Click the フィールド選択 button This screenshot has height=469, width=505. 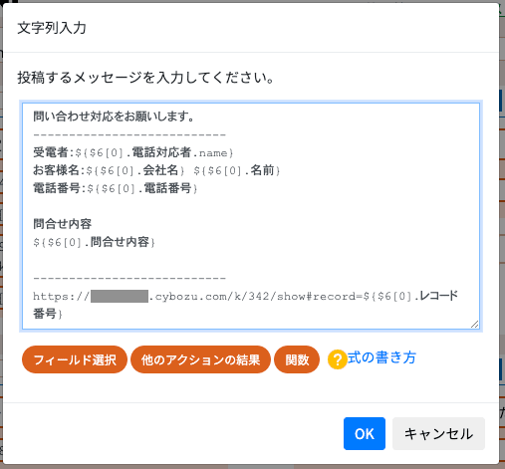(75, 359)
